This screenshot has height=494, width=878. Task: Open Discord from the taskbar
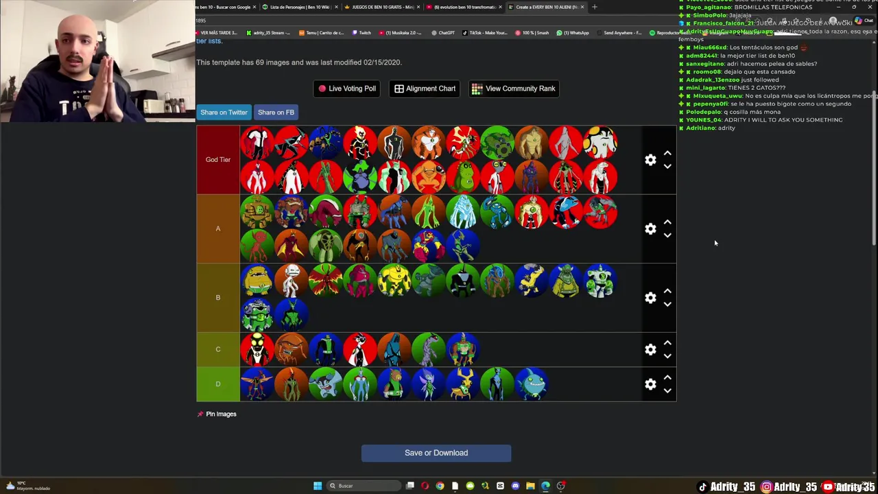(x=515, y=486)
